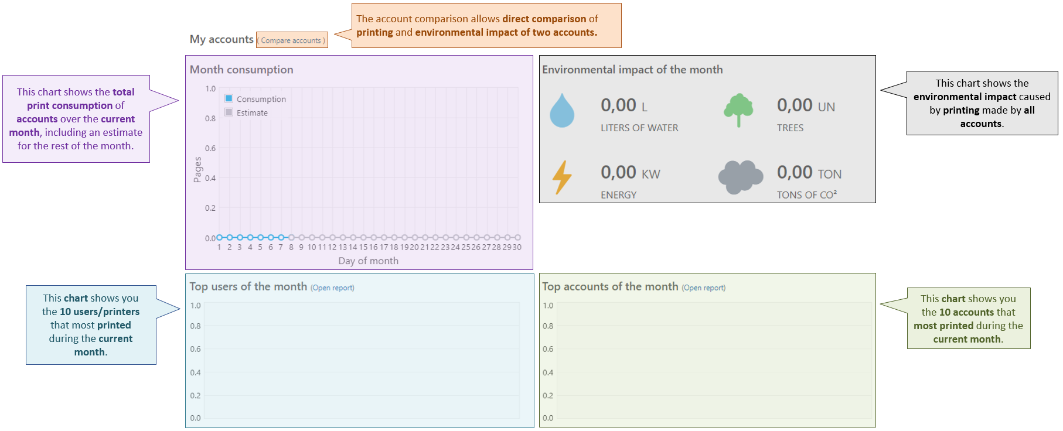Click the 0,00 KW energy value
The image size is (1063, 431).
[630, 173]
